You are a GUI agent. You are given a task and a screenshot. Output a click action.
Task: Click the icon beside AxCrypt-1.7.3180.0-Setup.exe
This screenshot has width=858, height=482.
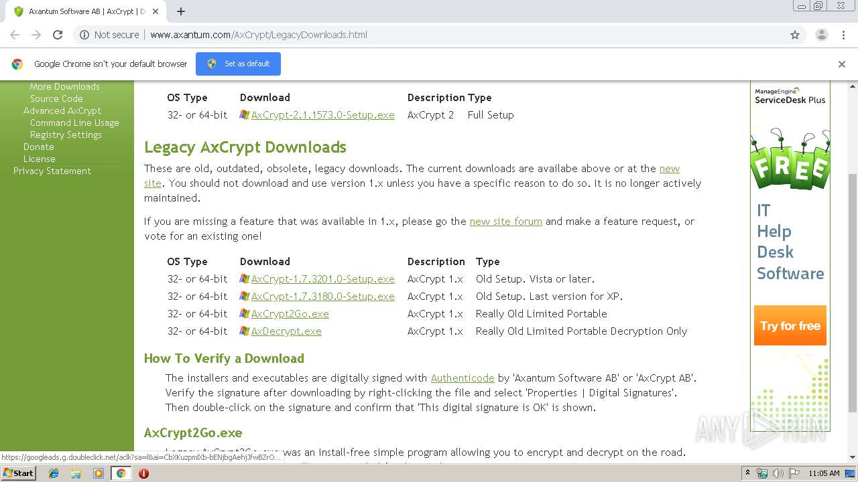click(245, 297)
